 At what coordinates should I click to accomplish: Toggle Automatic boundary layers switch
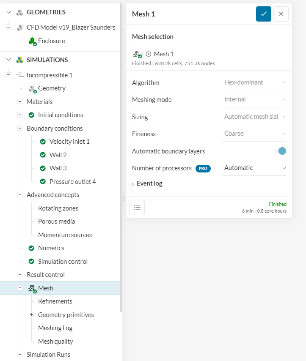(281, 151)
